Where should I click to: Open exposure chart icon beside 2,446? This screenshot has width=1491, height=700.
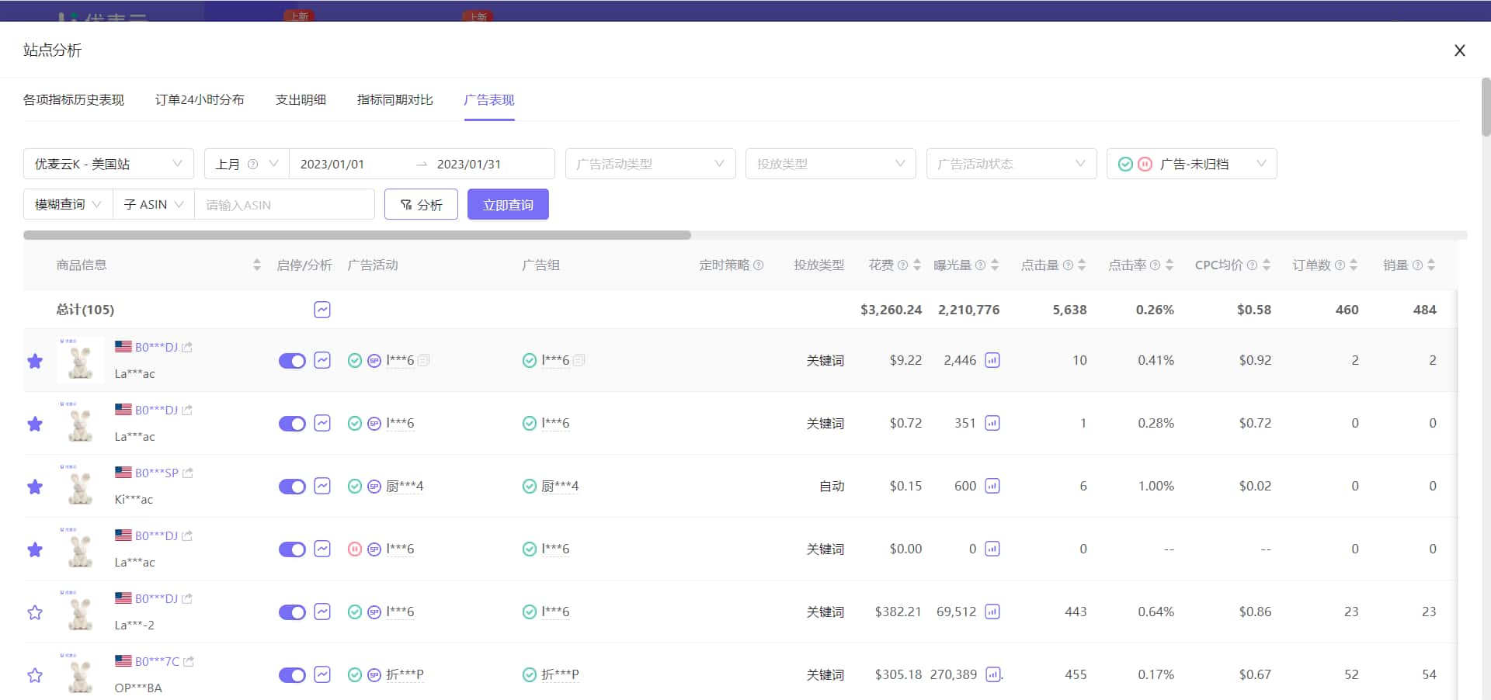point(992,360)
